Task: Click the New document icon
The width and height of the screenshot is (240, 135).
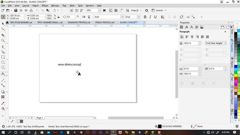Action: [x=3, y=10]
